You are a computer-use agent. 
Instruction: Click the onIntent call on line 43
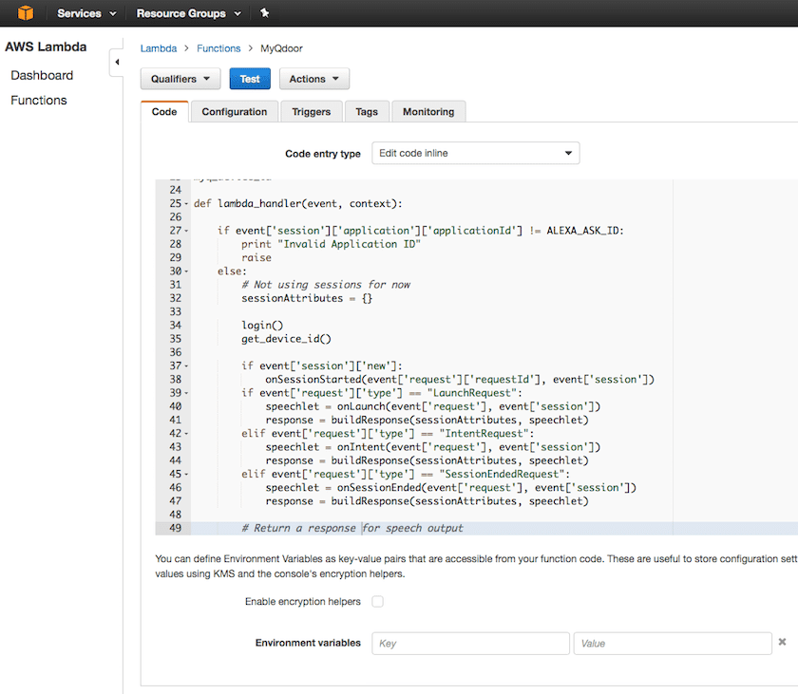tap(433, 447)
